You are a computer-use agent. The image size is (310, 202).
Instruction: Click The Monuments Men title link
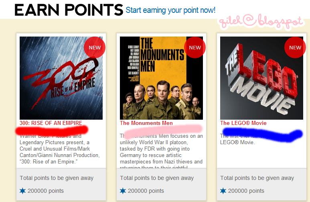[146, 123]
